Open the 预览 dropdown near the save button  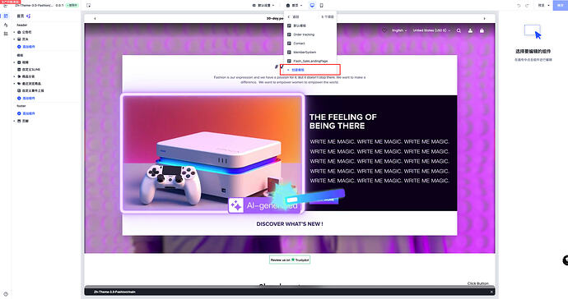pos(543,6)
